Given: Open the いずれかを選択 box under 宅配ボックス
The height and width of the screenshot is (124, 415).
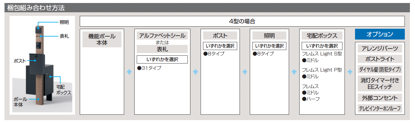Looking at the screenshot, I should 322,46.
